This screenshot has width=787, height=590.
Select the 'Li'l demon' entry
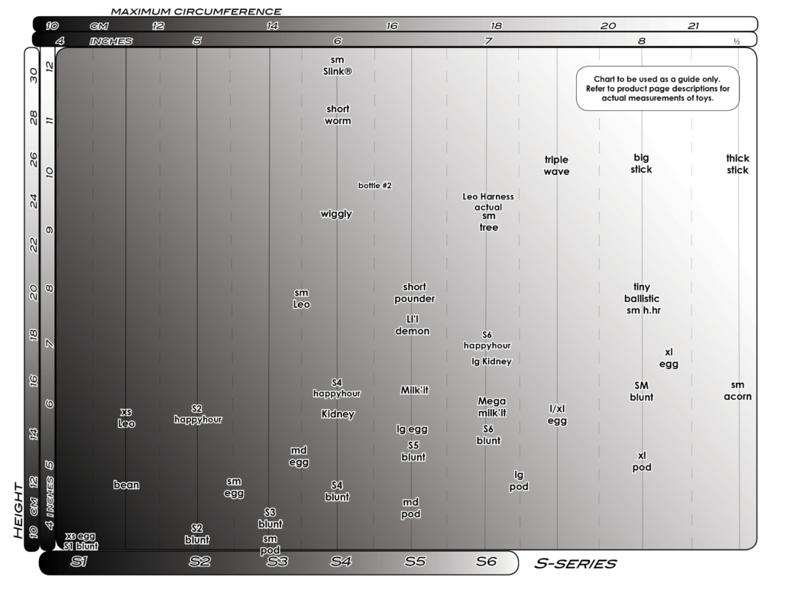point(412,325)
